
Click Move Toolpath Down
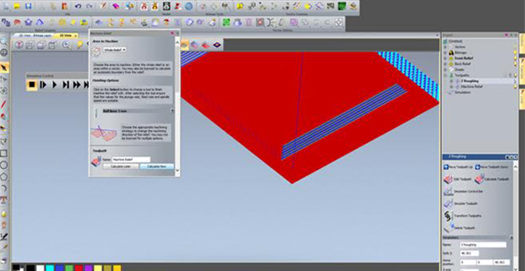point(491,167)
